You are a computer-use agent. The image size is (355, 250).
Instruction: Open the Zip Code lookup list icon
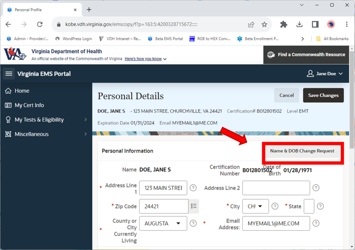coord(193,206)
